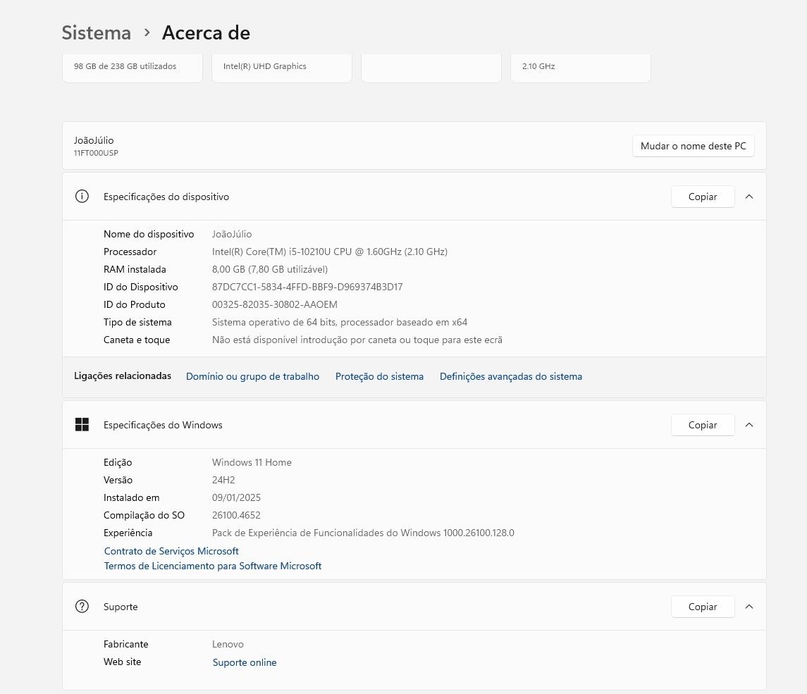Copy the Windows specifications
This screenshot has height=694, width=807.
[x=703, y=425]
